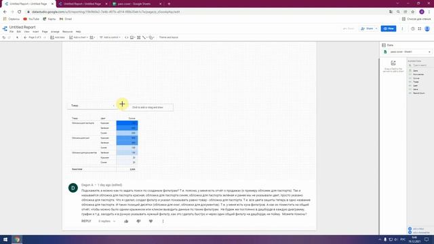Click Add a parameter link
Viewport: 434px width, 244px height.
coord(419,232)
